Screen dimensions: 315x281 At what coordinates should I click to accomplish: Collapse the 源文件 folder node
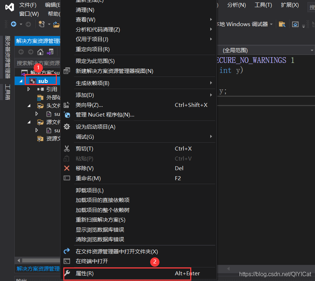tap(29, 122)
